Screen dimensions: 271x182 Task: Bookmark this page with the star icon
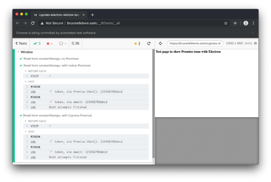(x=226, y=23)
